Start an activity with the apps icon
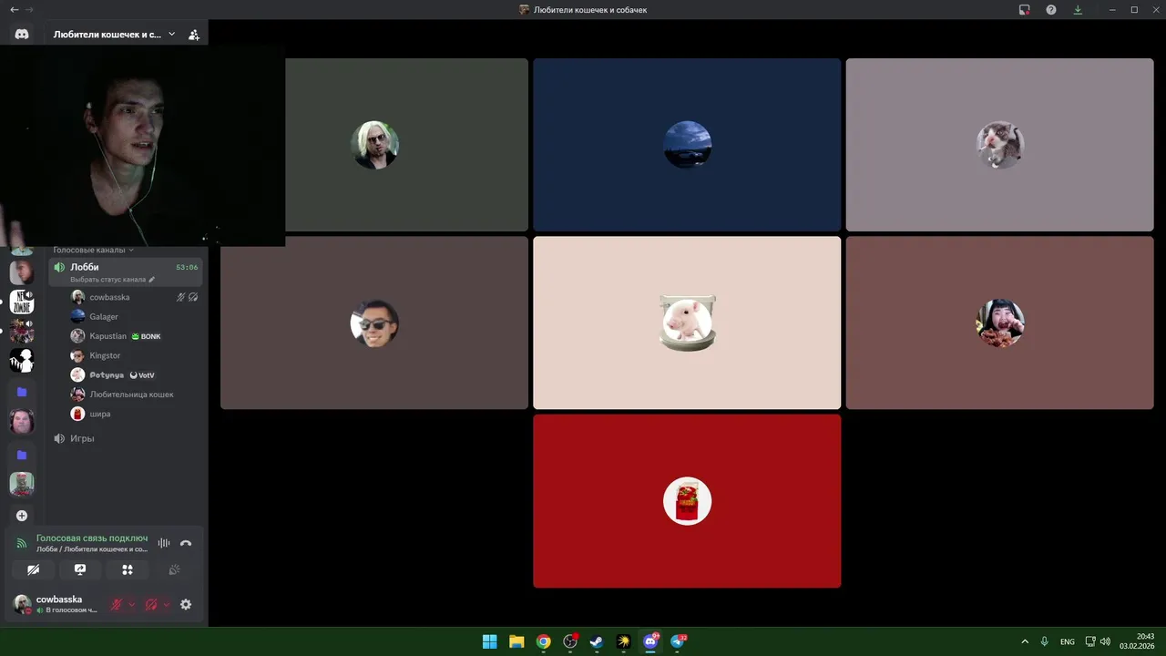Viewport: 1166px width, 656px height. (x=128, y=569)
